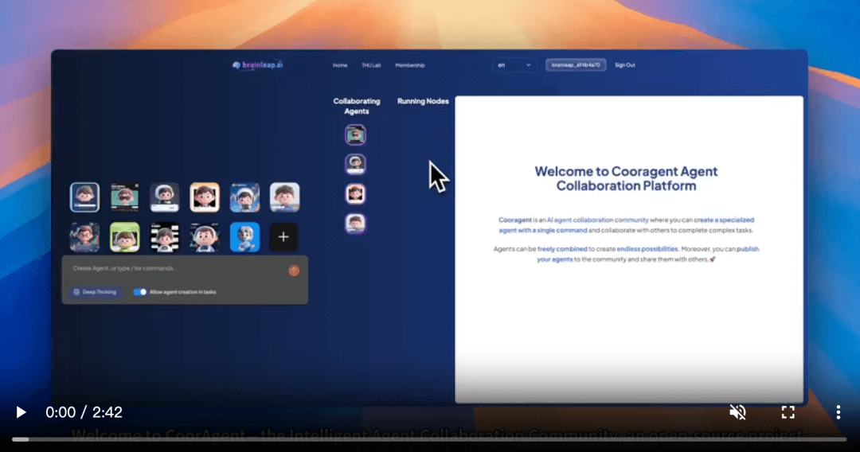Image resolution: width=860 pixels, height=452 pixels.
Task: Play the video
Action: (21, 412)
